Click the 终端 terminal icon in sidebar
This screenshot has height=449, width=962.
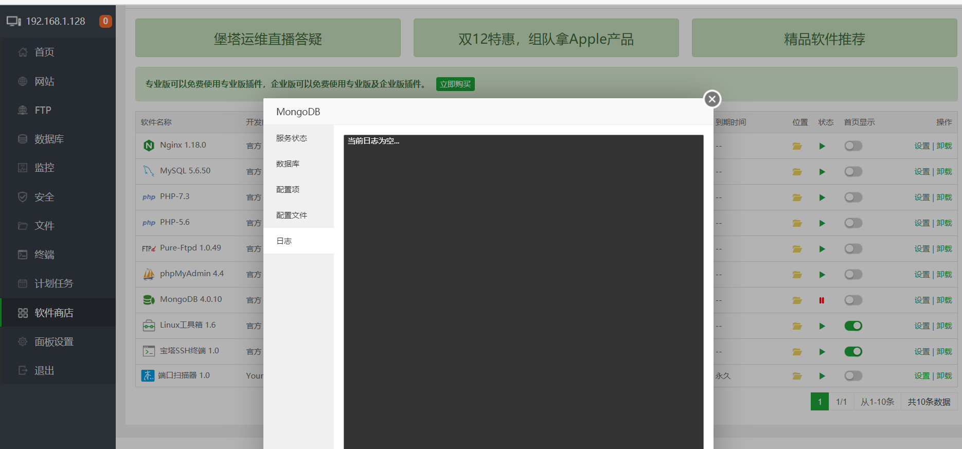(x=23, y=255)
